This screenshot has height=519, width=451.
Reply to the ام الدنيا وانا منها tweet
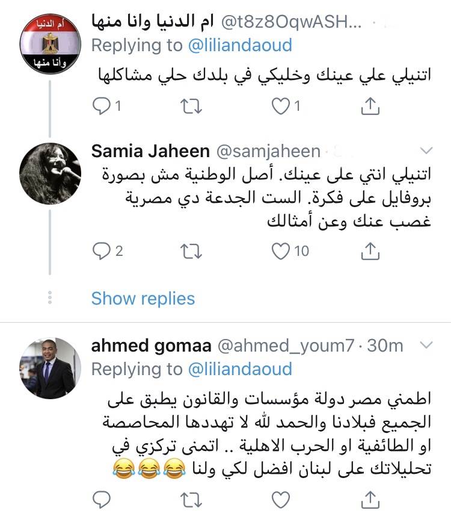click(100, 107)
